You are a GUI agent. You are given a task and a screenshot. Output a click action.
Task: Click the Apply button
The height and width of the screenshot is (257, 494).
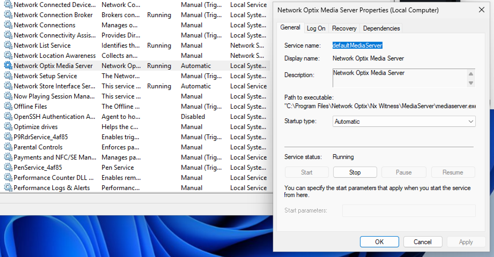pos(466,242)
